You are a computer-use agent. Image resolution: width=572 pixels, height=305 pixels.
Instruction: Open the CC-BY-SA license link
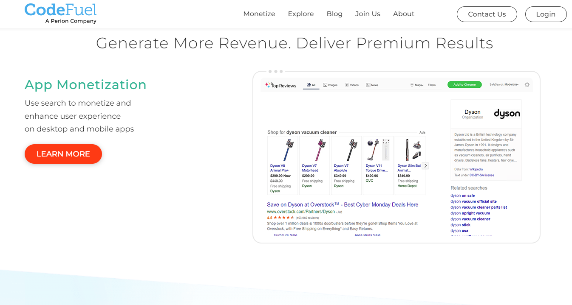click(482, 175)
